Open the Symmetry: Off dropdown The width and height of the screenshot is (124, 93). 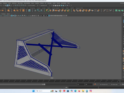pos(44,5)
